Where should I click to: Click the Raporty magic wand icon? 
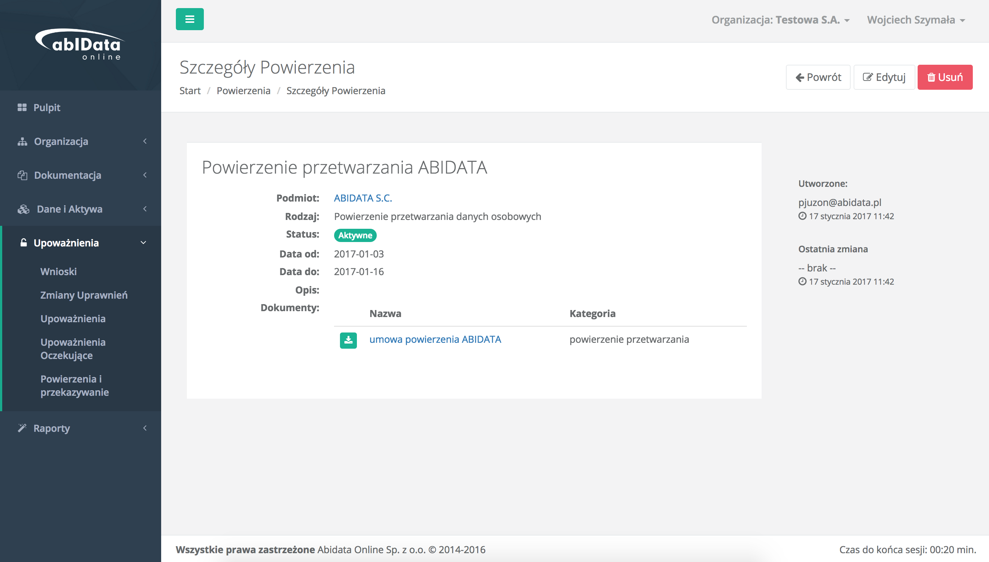click(22, 428)
